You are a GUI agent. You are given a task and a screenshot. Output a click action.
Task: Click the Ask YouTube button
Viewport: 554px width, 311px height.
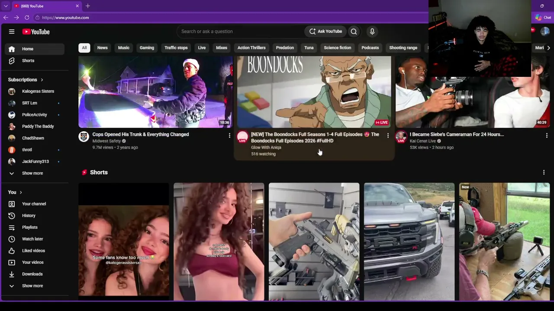(x=325, y=31)
